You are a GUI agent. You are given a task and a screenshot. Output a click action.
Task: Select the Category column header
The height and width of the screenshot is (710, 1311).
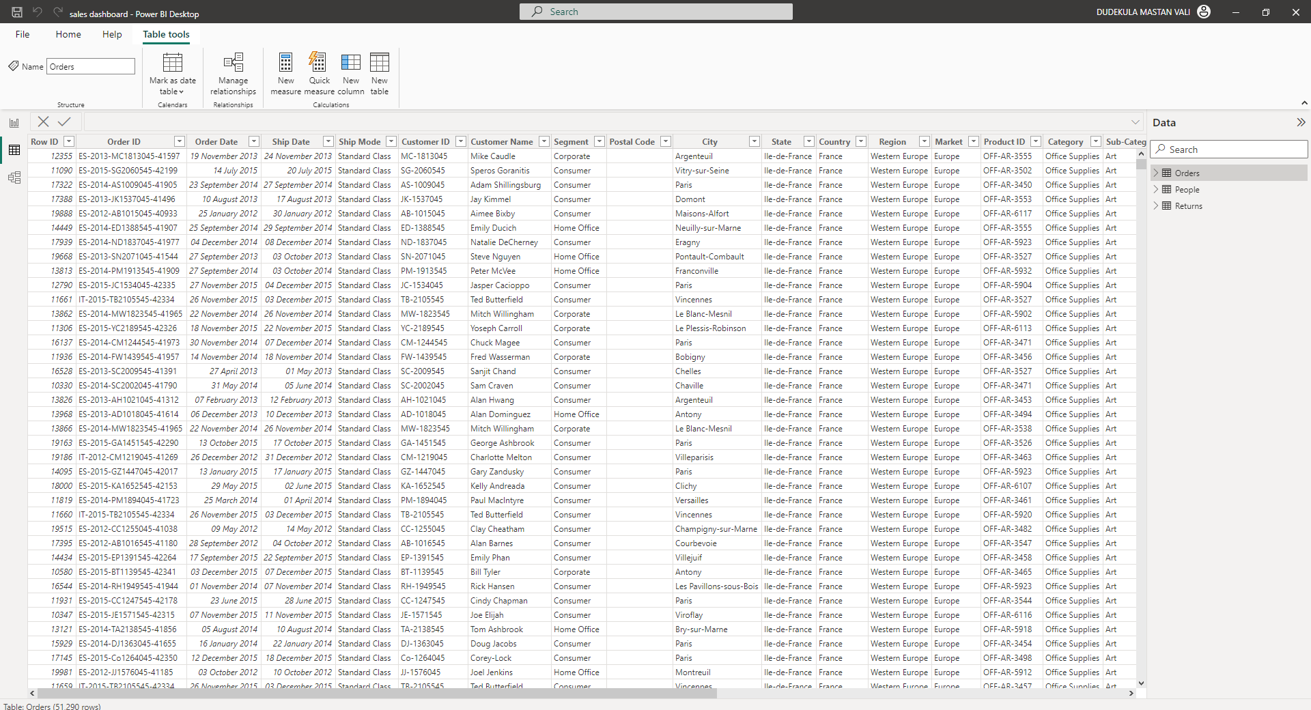tap(1065, 141)
